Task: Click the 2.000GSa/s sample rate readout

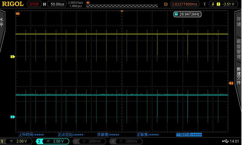Action: tap(76, 3)
